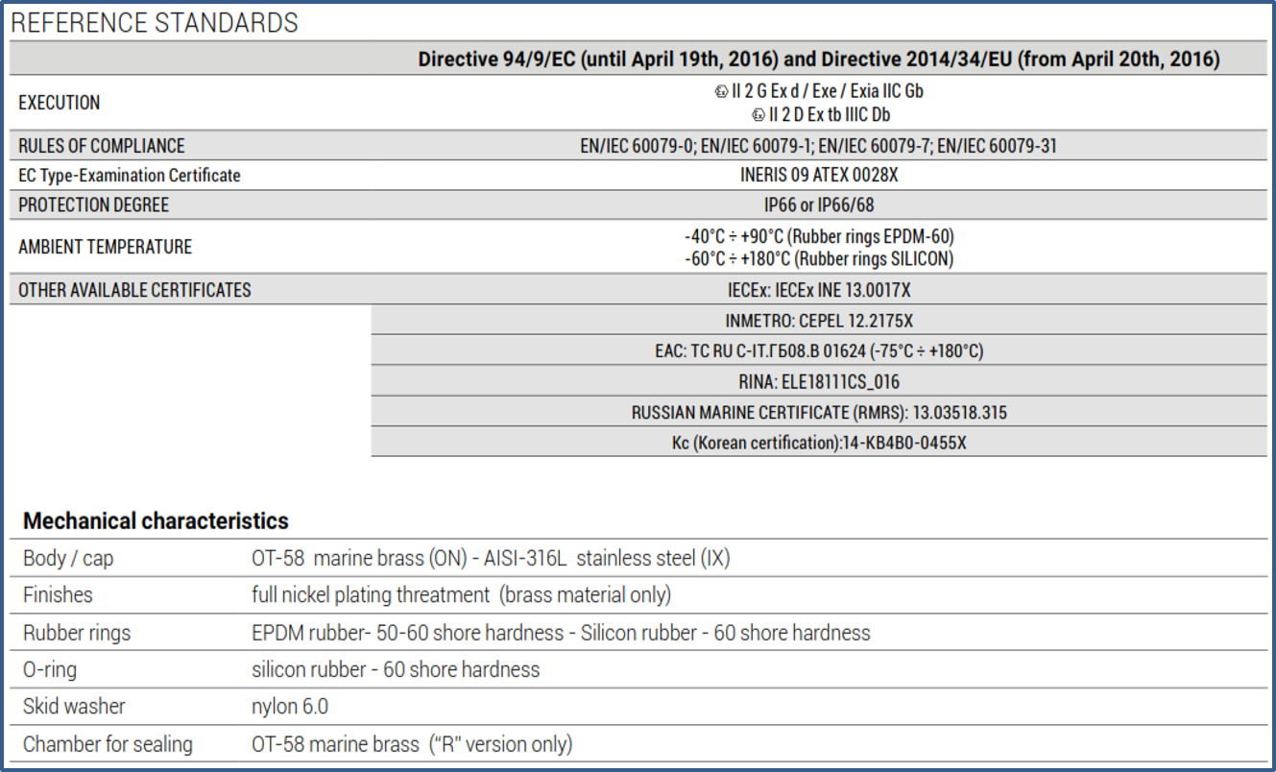Click the IECEx INE 13.0017X certificate
The width and height of the screenshot is (1276, 772).
[x=819, y=290]
